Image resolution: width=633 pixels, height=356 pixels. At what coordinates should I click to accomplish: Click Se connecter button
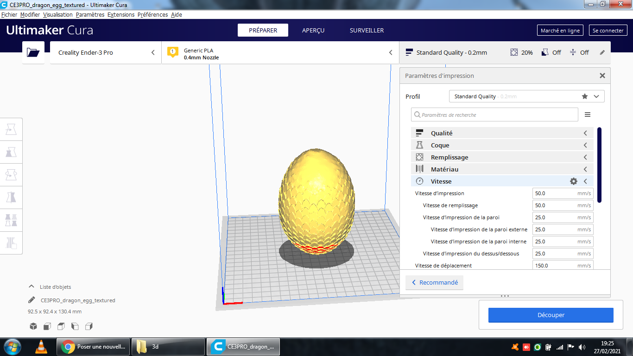pos(608,31)
